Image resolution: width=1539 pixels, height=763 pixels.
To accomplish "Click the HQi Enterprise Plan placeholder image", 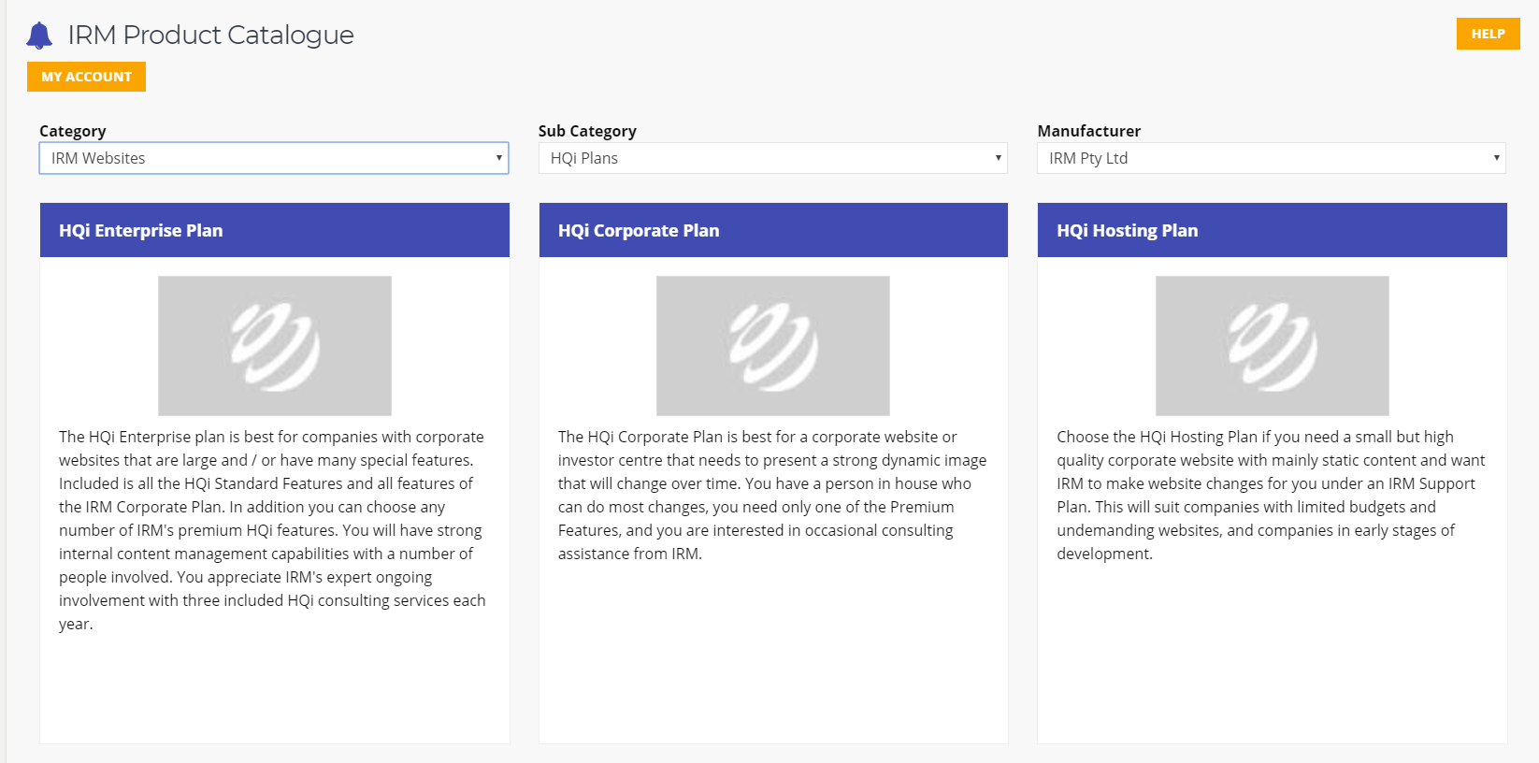I will (x=275, y=346).
